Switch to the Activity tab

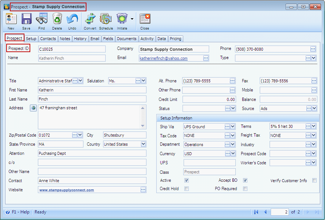tap(147, 39)
